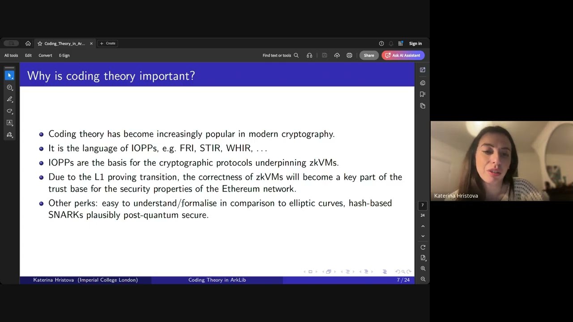Open Ask AI Assistant

tap(403, 55)
